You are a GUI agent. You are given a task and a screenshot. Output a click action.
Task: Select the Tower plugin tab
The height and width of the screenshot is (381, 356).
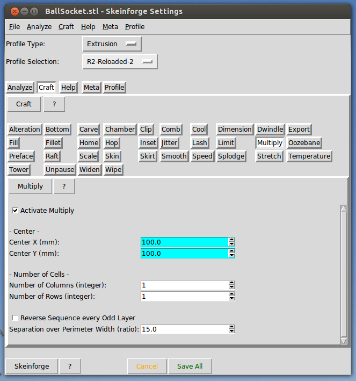coord(19,169)
